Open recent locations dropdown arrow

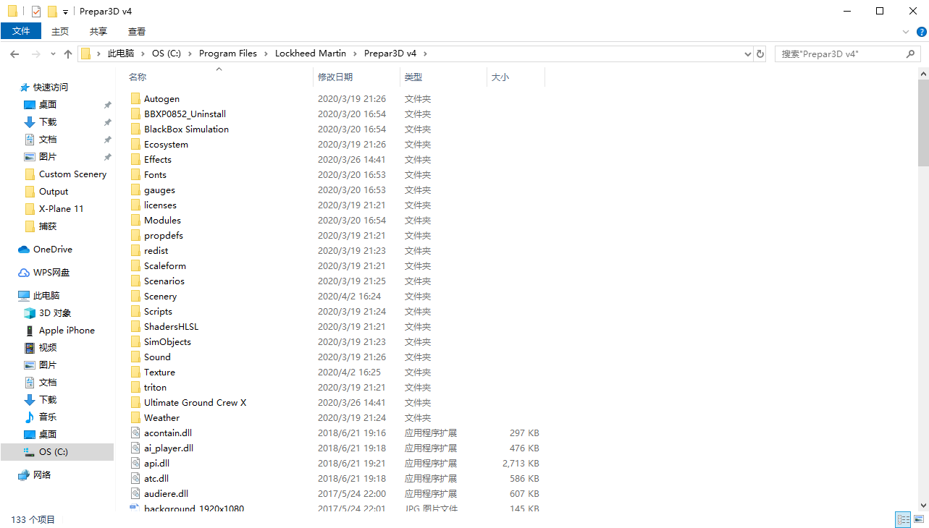(53, 54)
